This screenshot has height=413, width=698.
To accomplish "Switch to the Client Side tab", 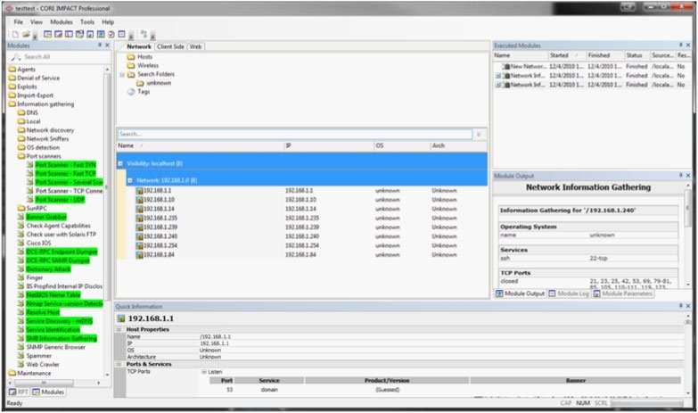I will pos(170,46).
